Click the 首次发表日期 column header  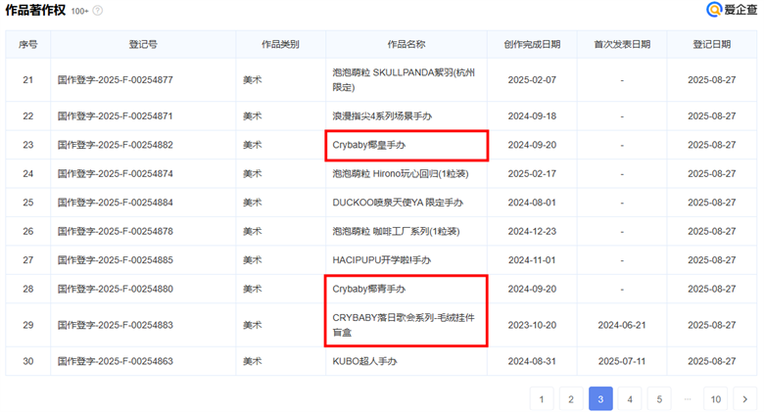point(622,44)
